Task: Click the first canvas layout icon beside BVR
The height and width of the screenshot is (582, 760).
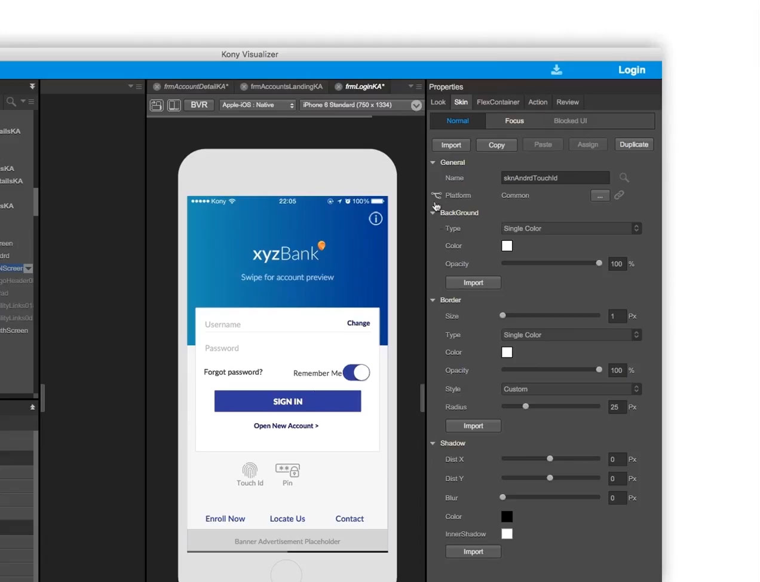Action: tap(157, 105)
